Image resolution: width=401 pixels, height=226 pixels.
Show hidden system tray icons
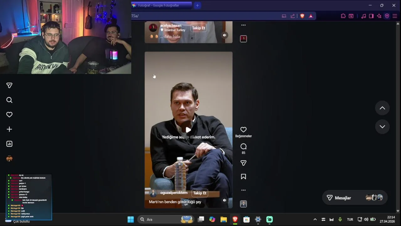(x=315, y=219)
